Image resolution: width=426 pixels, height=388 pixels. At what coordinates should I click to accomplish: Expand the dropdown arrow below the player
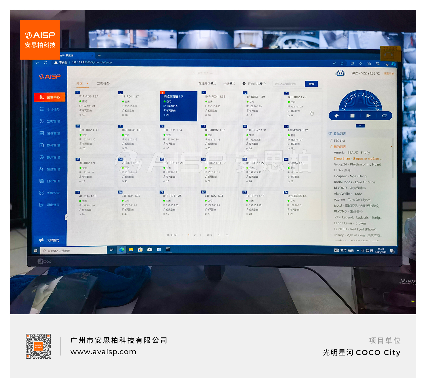[x=360, y=126]
